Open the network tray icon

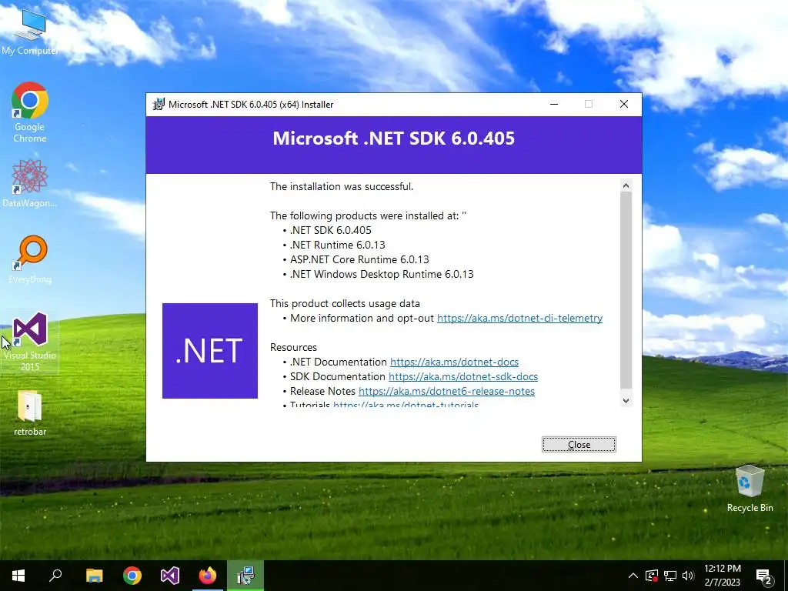click(670, 576)
